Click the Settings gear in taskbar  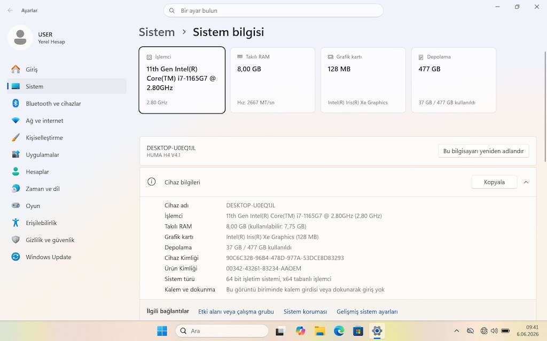pos(377,331)
